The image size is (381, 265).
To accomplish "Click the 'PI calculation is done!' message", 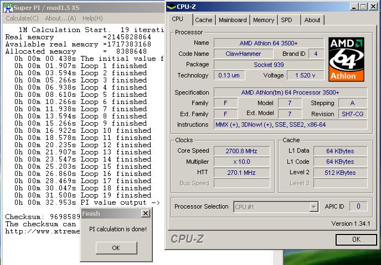I will point(118,229).
